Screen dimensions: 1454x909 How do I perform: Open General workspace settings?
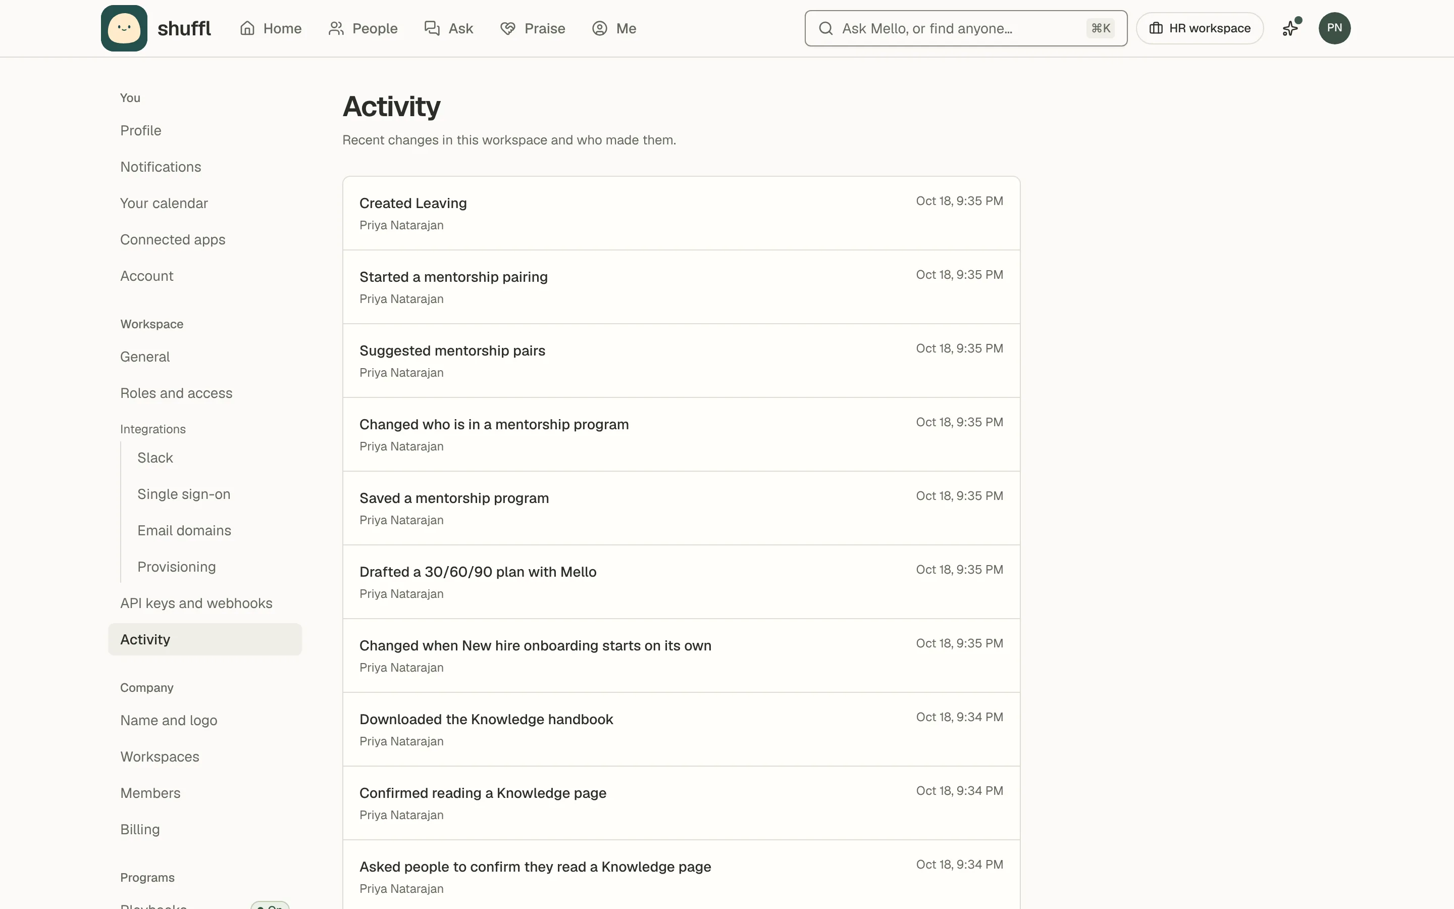pos(205,357)
